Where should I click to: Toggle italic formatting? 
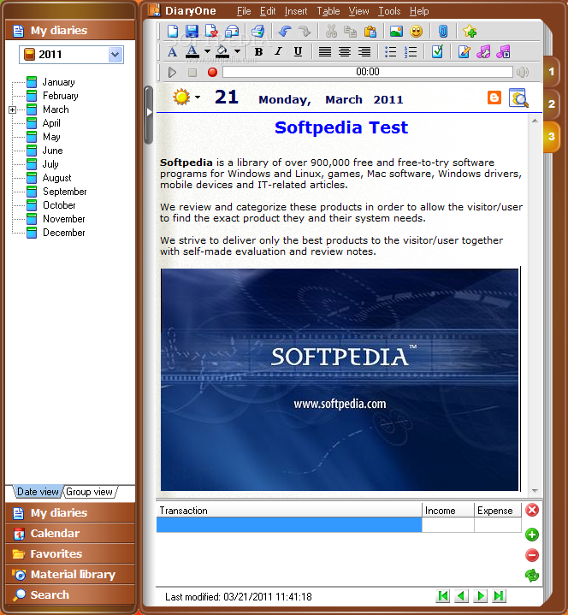tap(278, 52)
